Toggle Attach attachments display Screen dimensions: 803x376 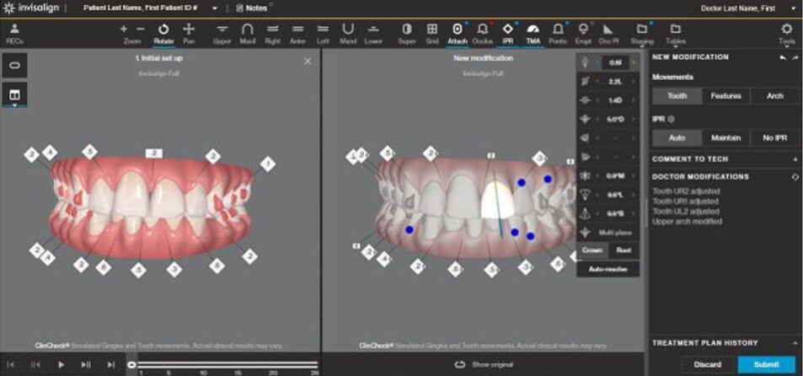[457, 33]
